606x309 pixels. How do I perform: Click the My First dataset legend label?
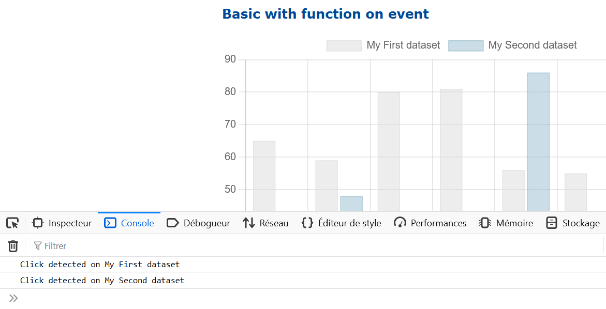(403, 45)
